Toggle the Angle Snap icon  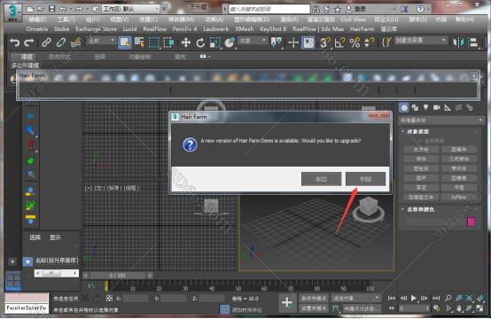coord(339,43)
